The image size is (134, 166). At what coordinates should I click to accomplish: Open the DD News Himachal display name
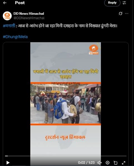29,14
